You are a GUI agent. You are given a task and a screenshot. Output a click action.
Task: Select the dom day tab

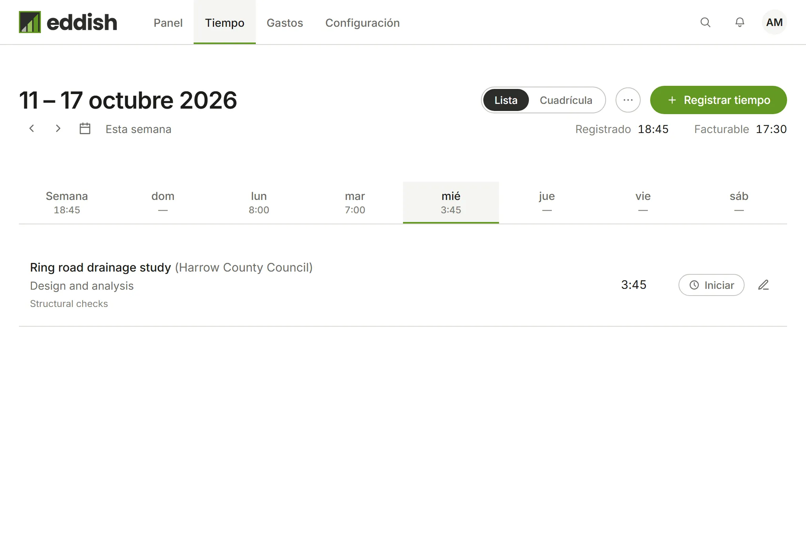(x=163, y=202)
